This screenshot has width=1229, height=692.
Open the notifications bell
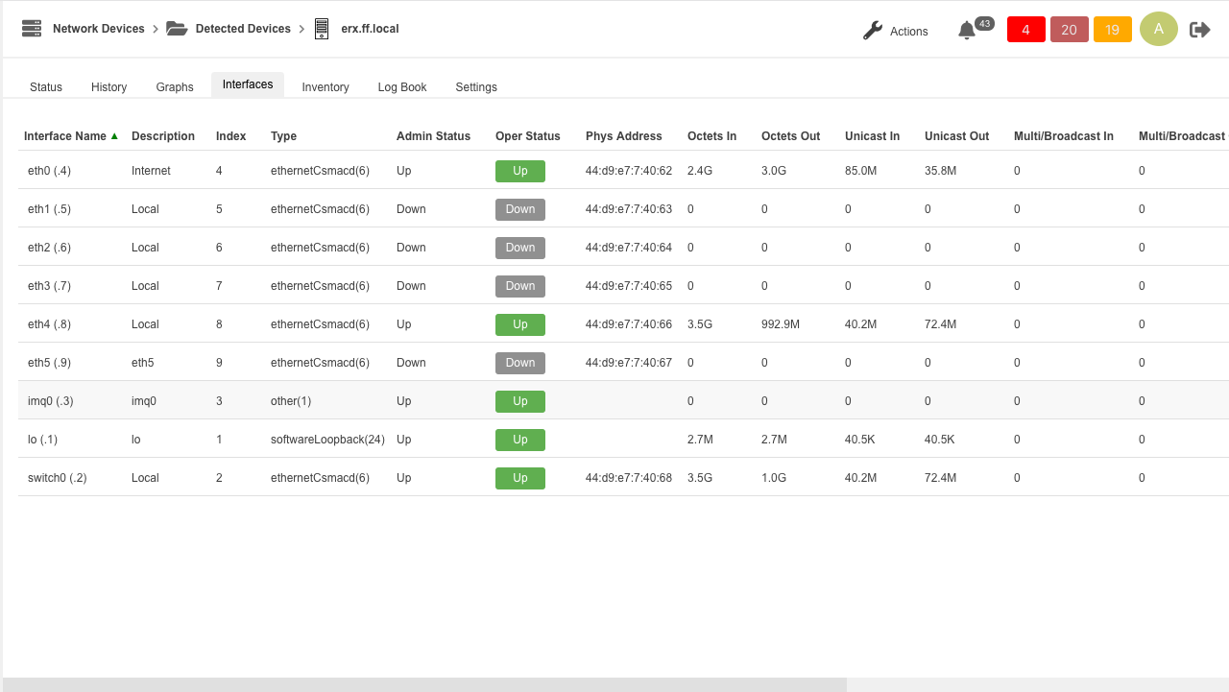pos(967,31)
